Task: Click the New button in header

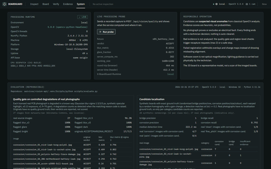Action: [x=264, y=4]
